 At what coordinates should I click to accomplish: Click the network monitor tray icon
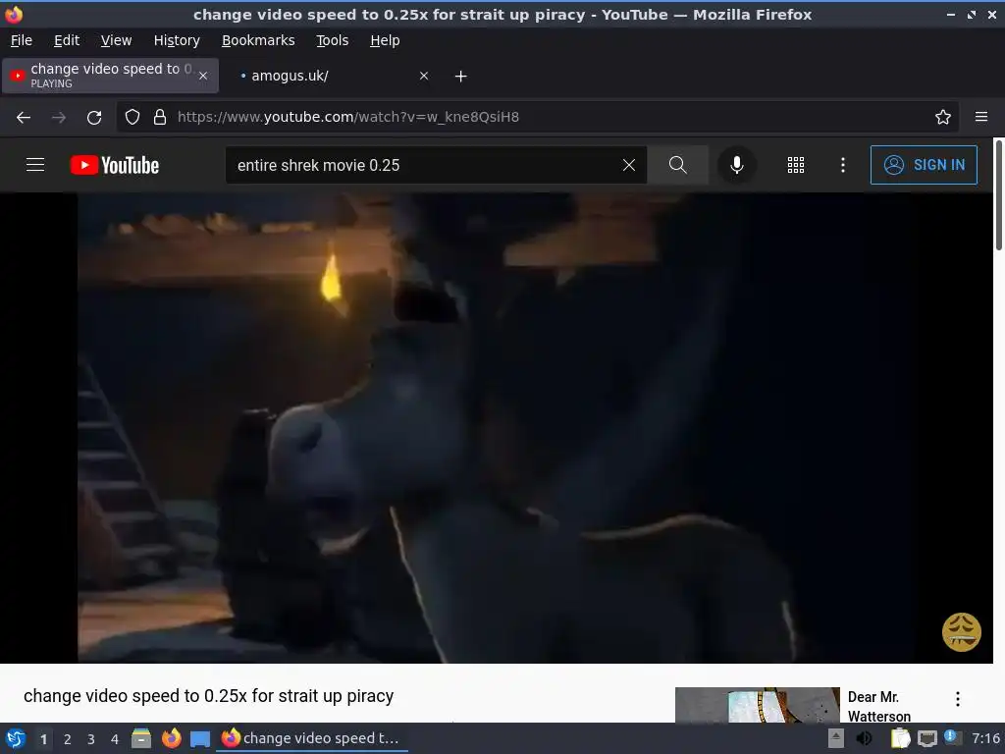click(926, 738)
